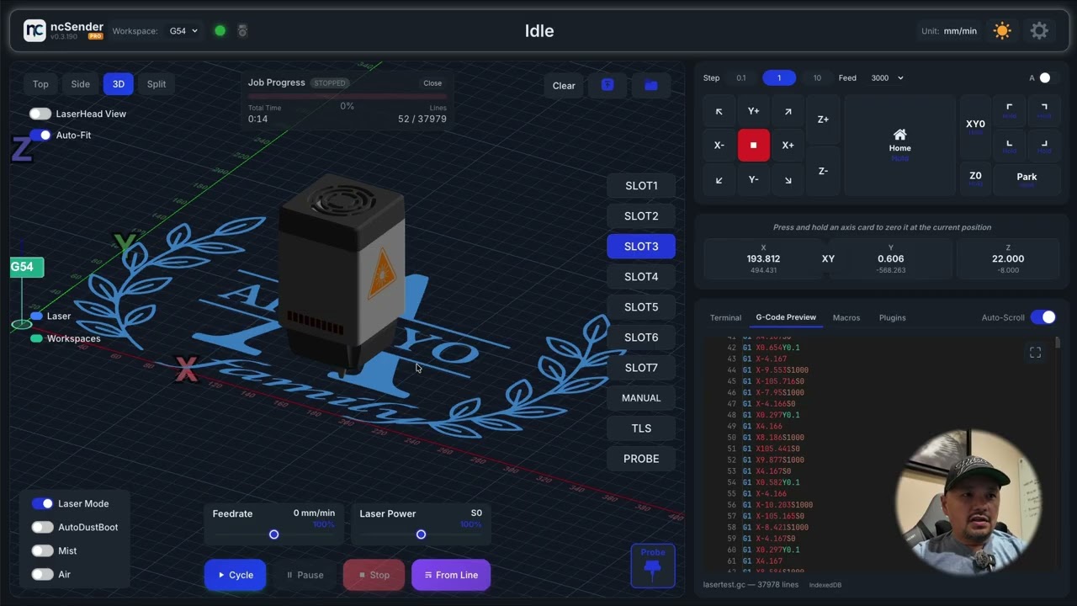Jog the X- axis button
Screen dimensions: 1077x606
point(719,145)
